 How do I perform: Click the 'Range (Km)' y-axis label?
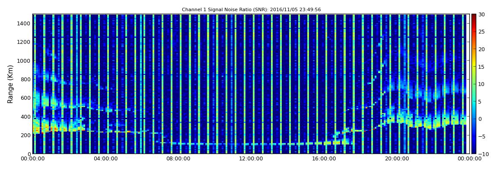tap(10, 84)
